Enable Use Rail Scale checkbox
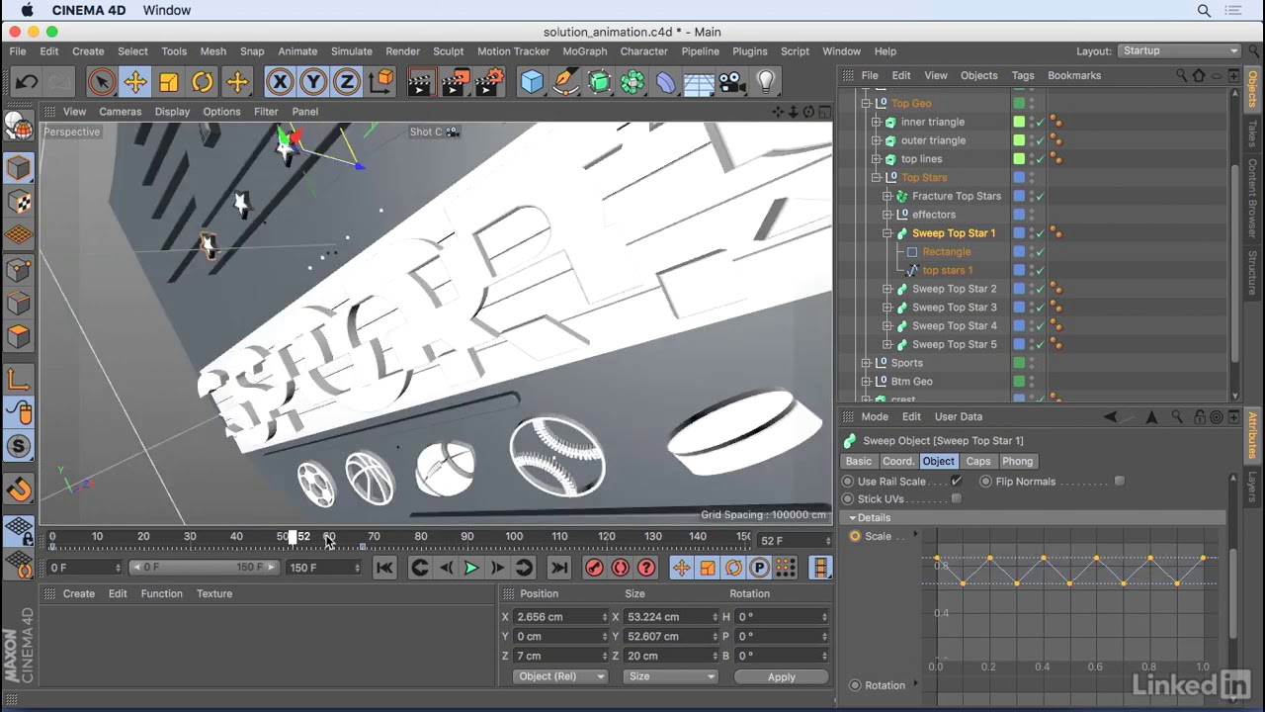Screen dimensions: 1265x712 pyautogui.click(x=956, y=482)
